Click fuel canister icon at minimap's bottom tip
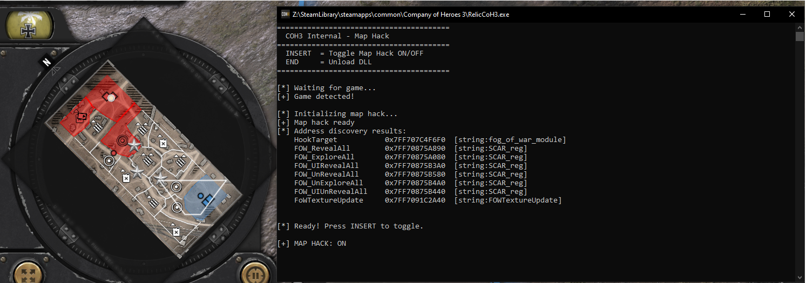Viewport: 806px width, 283px height. 176,232
